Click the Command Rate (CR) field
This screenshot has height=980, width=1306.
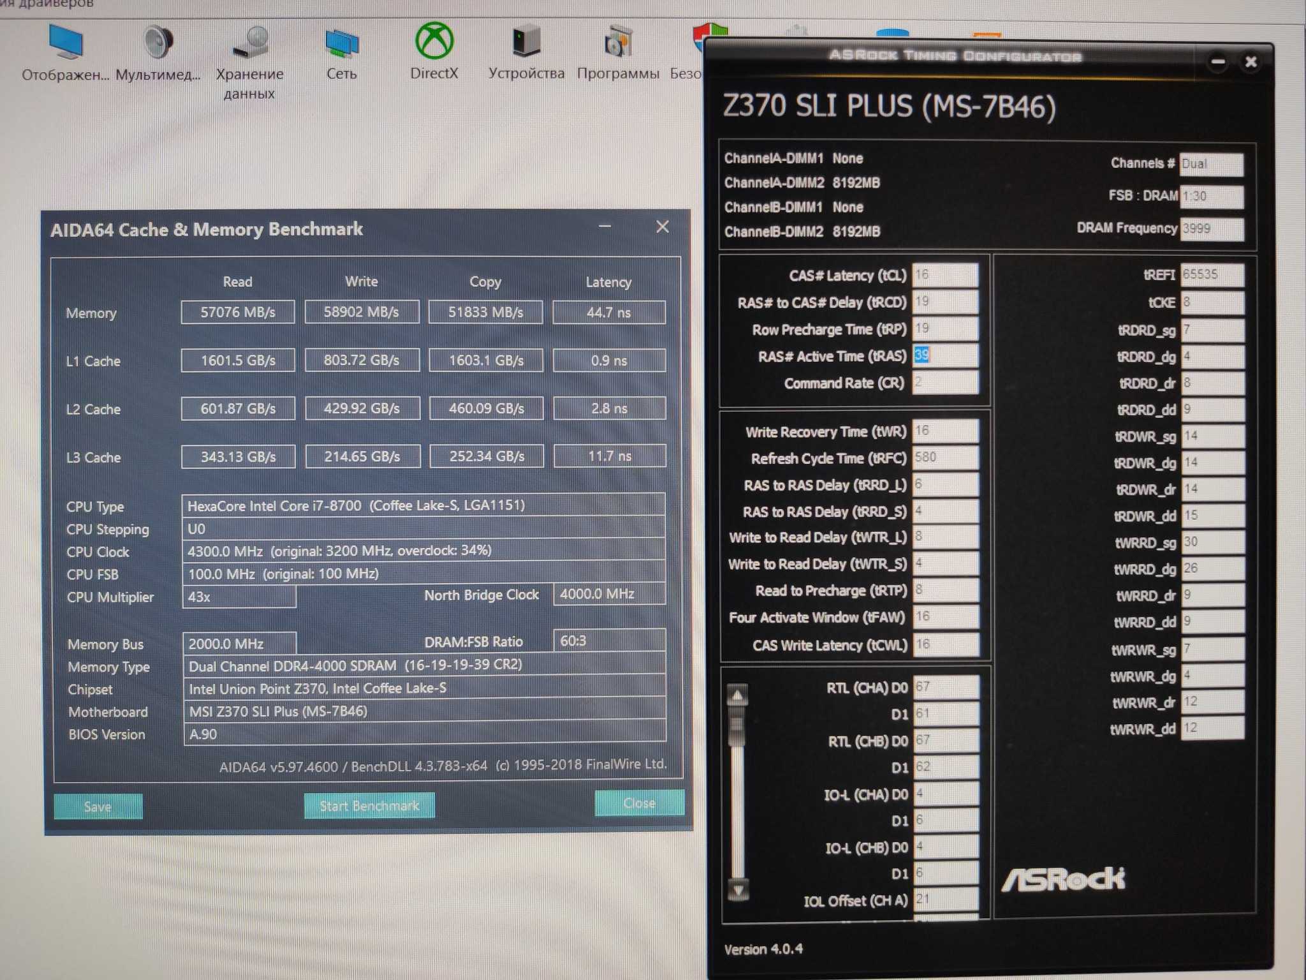pyautogui.click(x=945, y=383)
